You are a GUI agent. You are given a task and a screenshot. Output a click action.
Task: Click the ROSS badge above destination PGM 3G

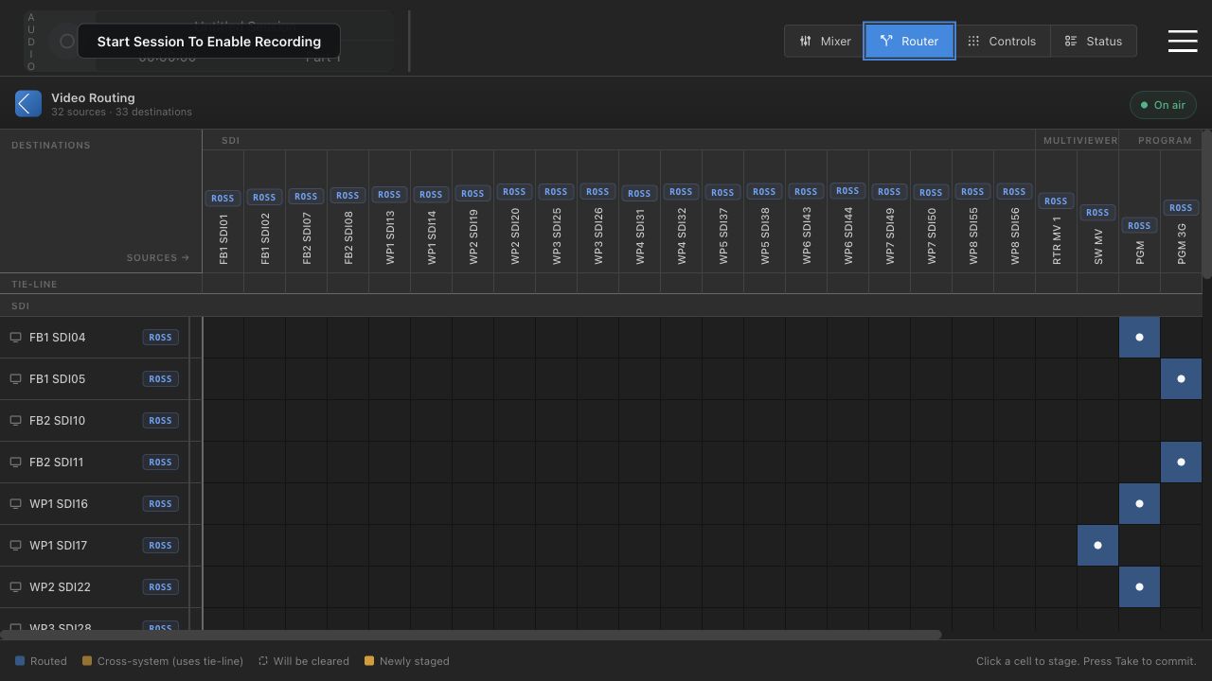[1181, 208]
